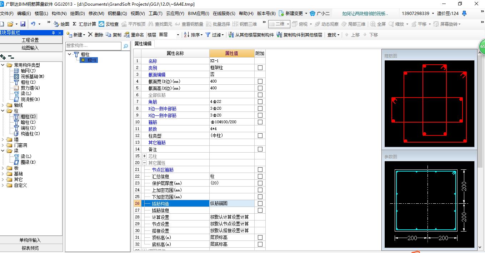This screenshot has width=485, height=253.
Task: Toggle 附加 checkbox for 汇总信息 row
Action: tap(260, 176)
